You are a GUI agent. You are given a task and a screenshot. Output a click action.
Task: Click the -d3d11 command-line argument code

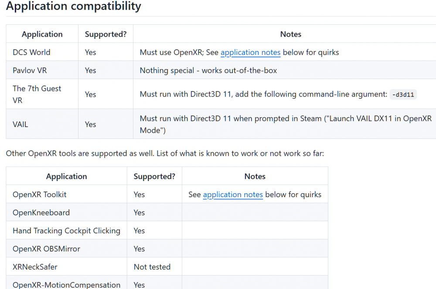403,94
